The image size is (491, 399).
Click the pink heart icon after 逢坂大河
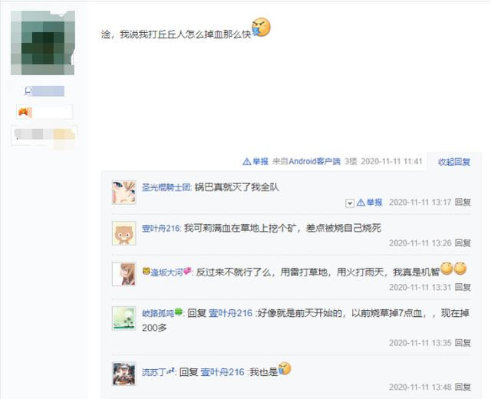point(187,271)
